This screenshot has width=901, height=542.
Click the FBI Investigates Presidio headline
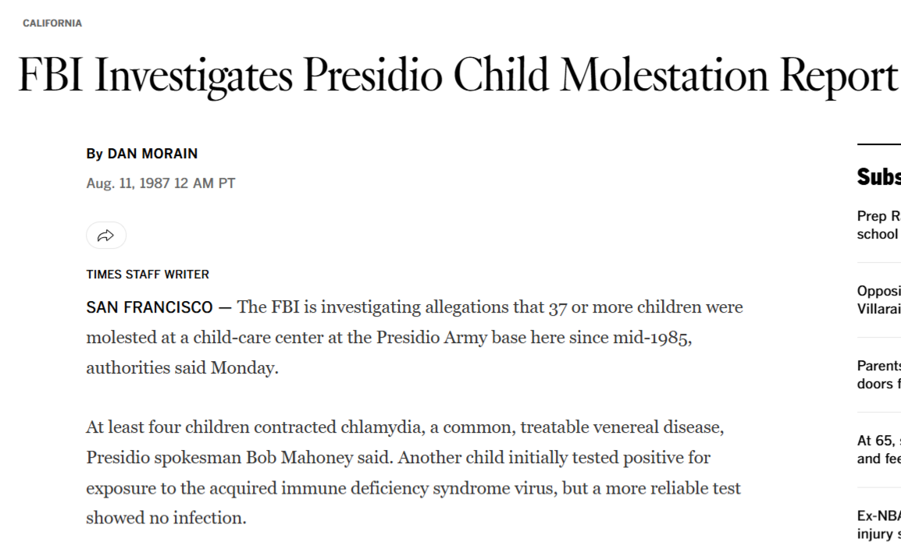458,76
